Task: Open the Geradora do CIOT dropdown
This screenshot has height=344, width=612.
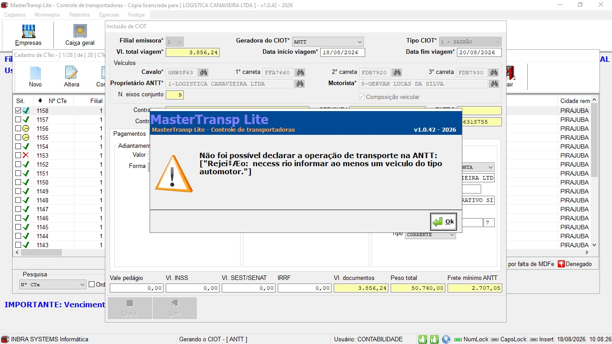Action: point(328,42)
